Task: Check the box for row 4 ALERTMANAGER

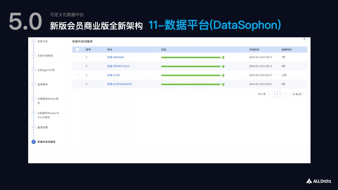Action: [77, 84]
